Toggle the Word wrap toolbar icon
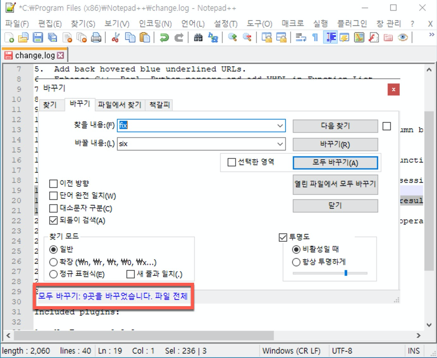437x358 pixels. 301,38
